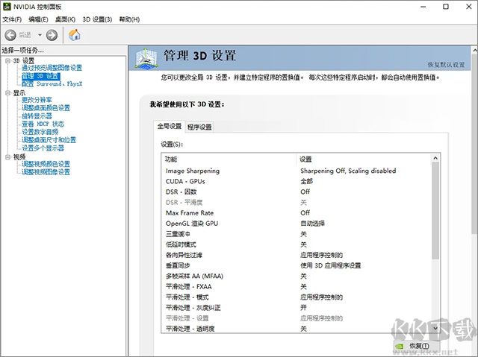This screenshot has height=357, width=478.
Task: Open the 文件(F) menu
Action: click(x=12, y=19)
